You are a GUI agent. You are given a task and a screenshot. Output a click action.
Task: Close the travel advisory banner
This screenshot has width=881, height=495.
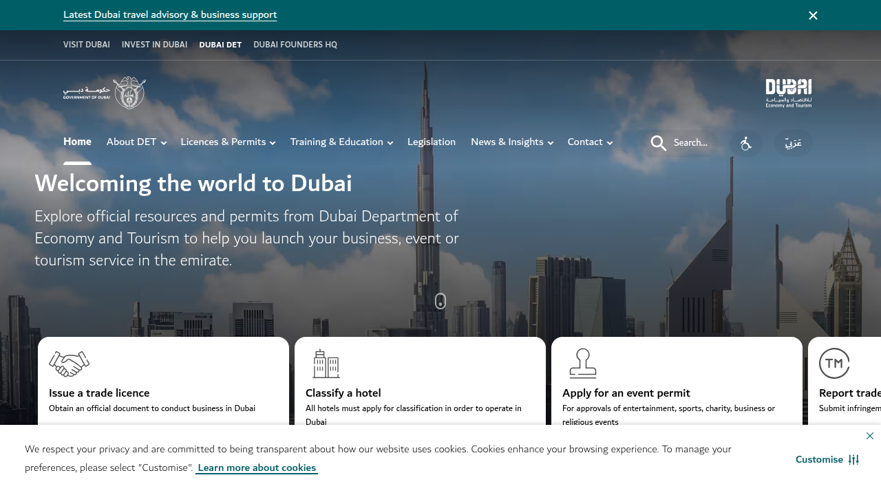point(813,15)
